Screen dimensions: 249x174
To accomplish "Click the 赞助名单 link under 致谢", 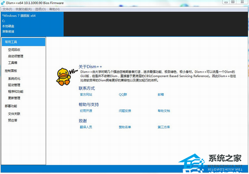I will pyautogui.click(x=125, y=127).
